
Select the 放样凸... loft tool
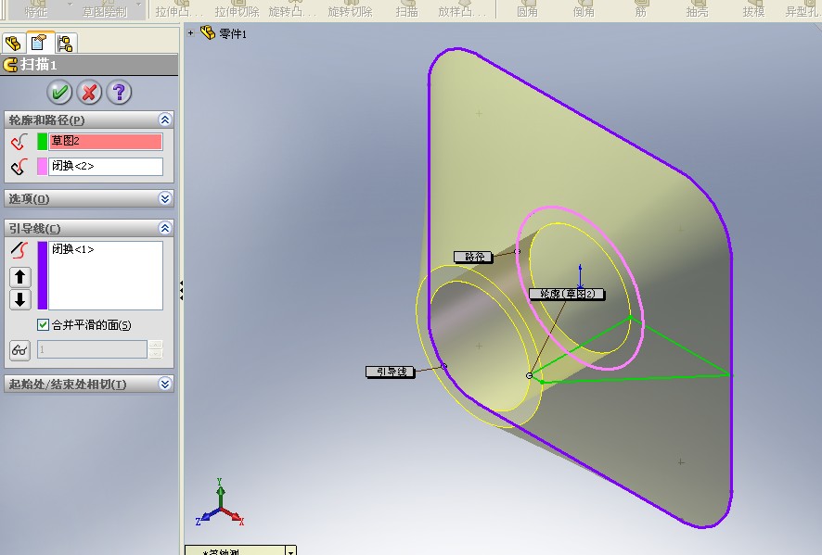click(461, 11)
